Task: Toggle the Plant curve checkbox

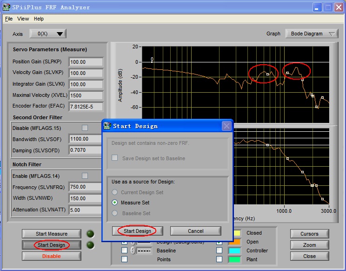Action: (x=219, y=259)
